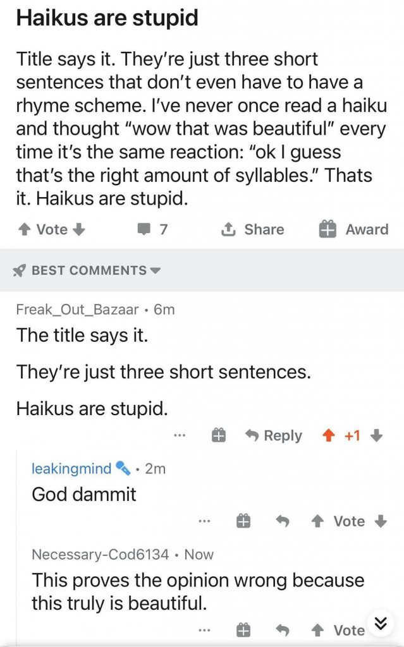This screenshot has width=404, height=647.
Task: Toggle the orange upvote on Freak_Out_Bazaar's comment
Action: [328, 435]
